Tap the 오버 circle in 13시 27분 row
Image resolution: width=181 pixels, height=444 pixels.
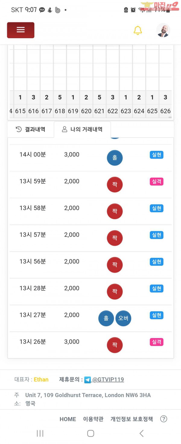pos(123,318)
